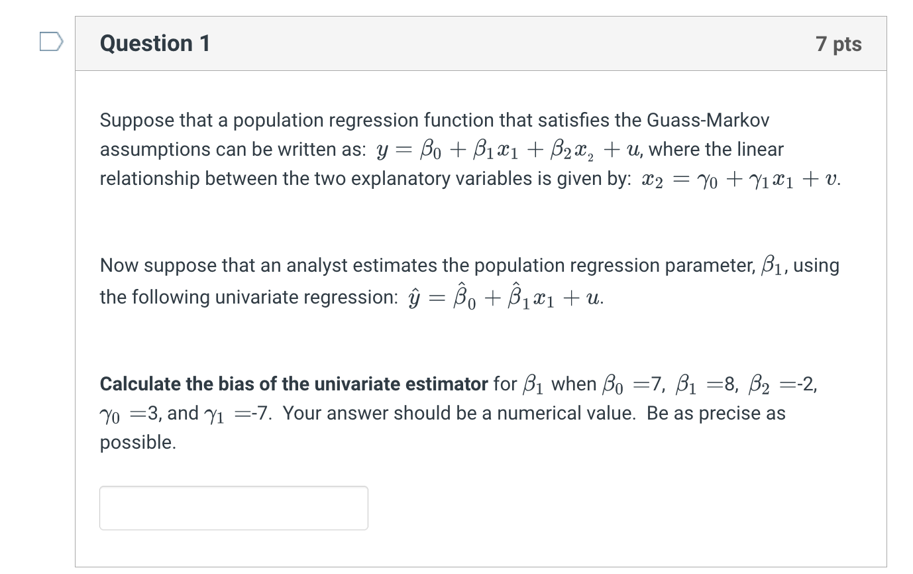Collapse the question card by its header
The height and width of the screenshot is (574, 913).
(x=481, y=42)
